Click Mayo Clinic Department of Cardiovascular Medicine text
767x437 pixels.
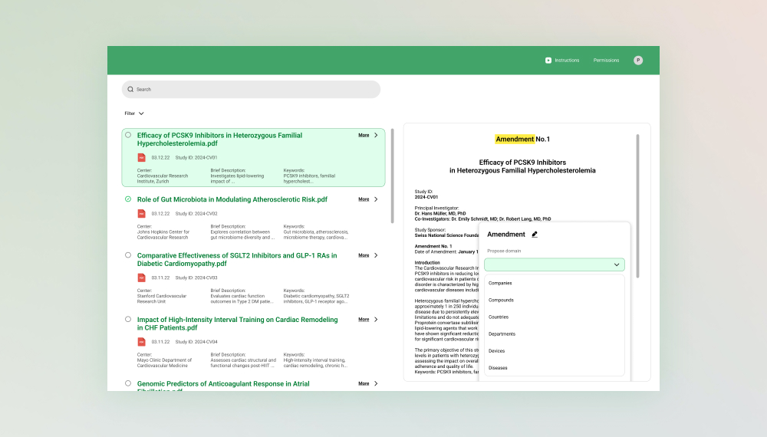(x=164, y=363)
